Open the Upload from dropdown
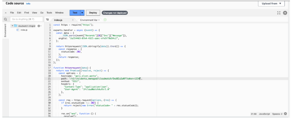 [x=271, y=4]
